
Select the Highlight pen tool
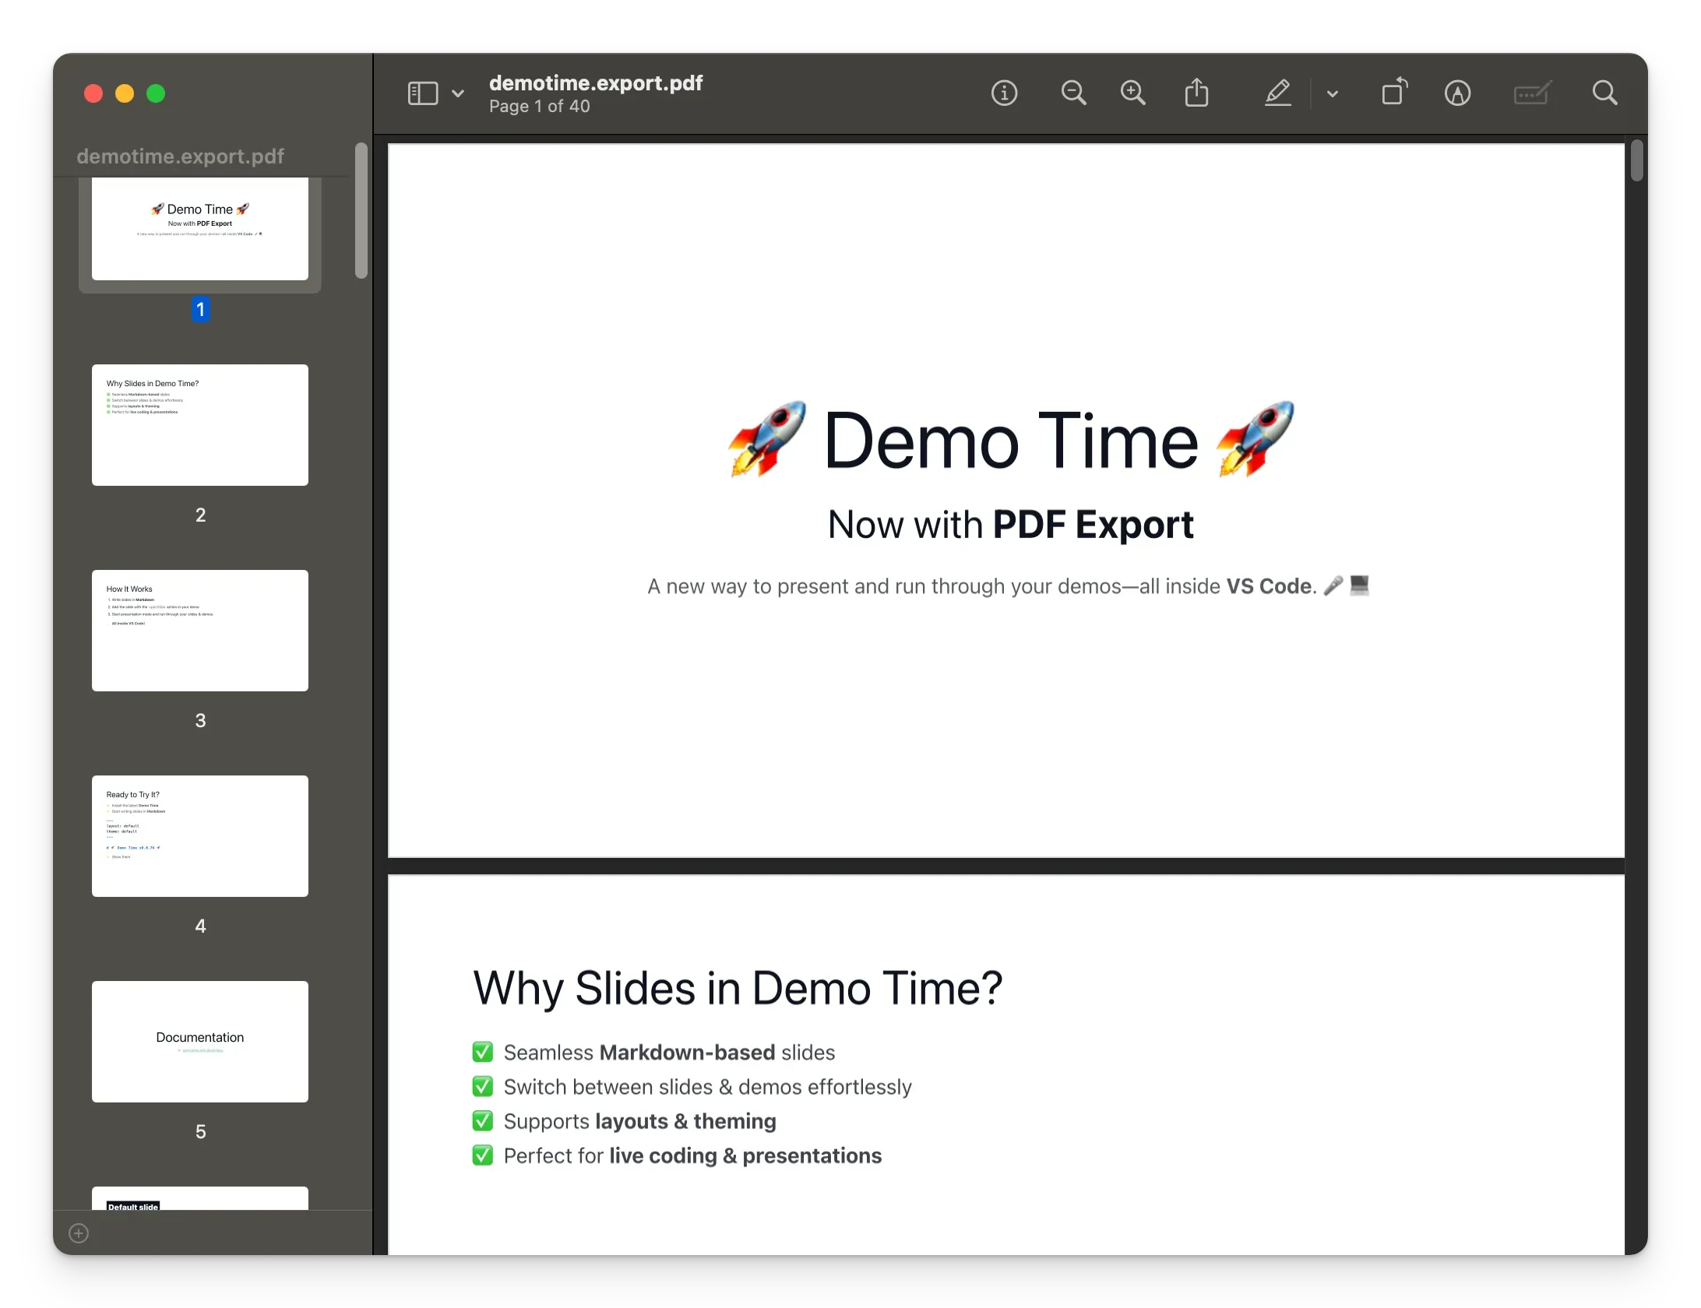pyautogui.click(x=1277, y=93)
